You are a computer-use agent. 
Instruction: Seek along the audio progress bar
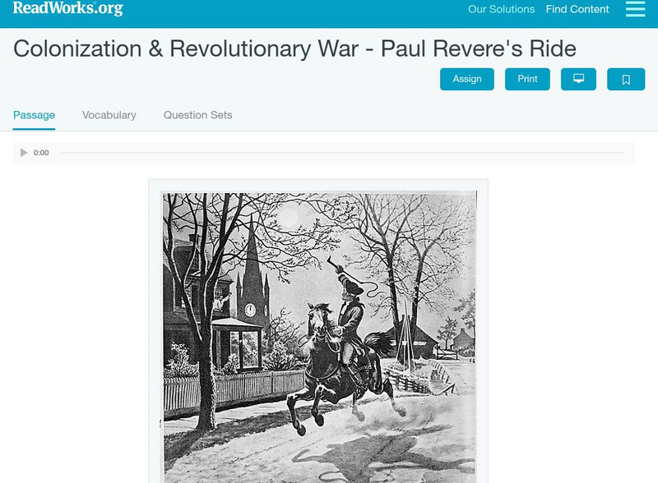pyautogui.click(x=341, y=153)
